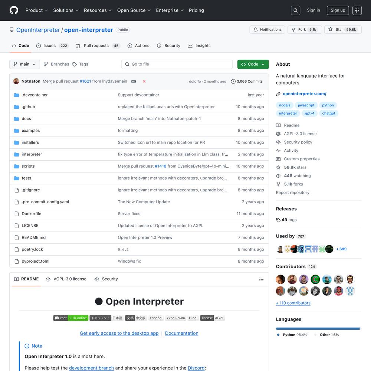Viewport: 371px width, 371px height.
Task: Click Report repository
Action: click(x=293, y=193)
